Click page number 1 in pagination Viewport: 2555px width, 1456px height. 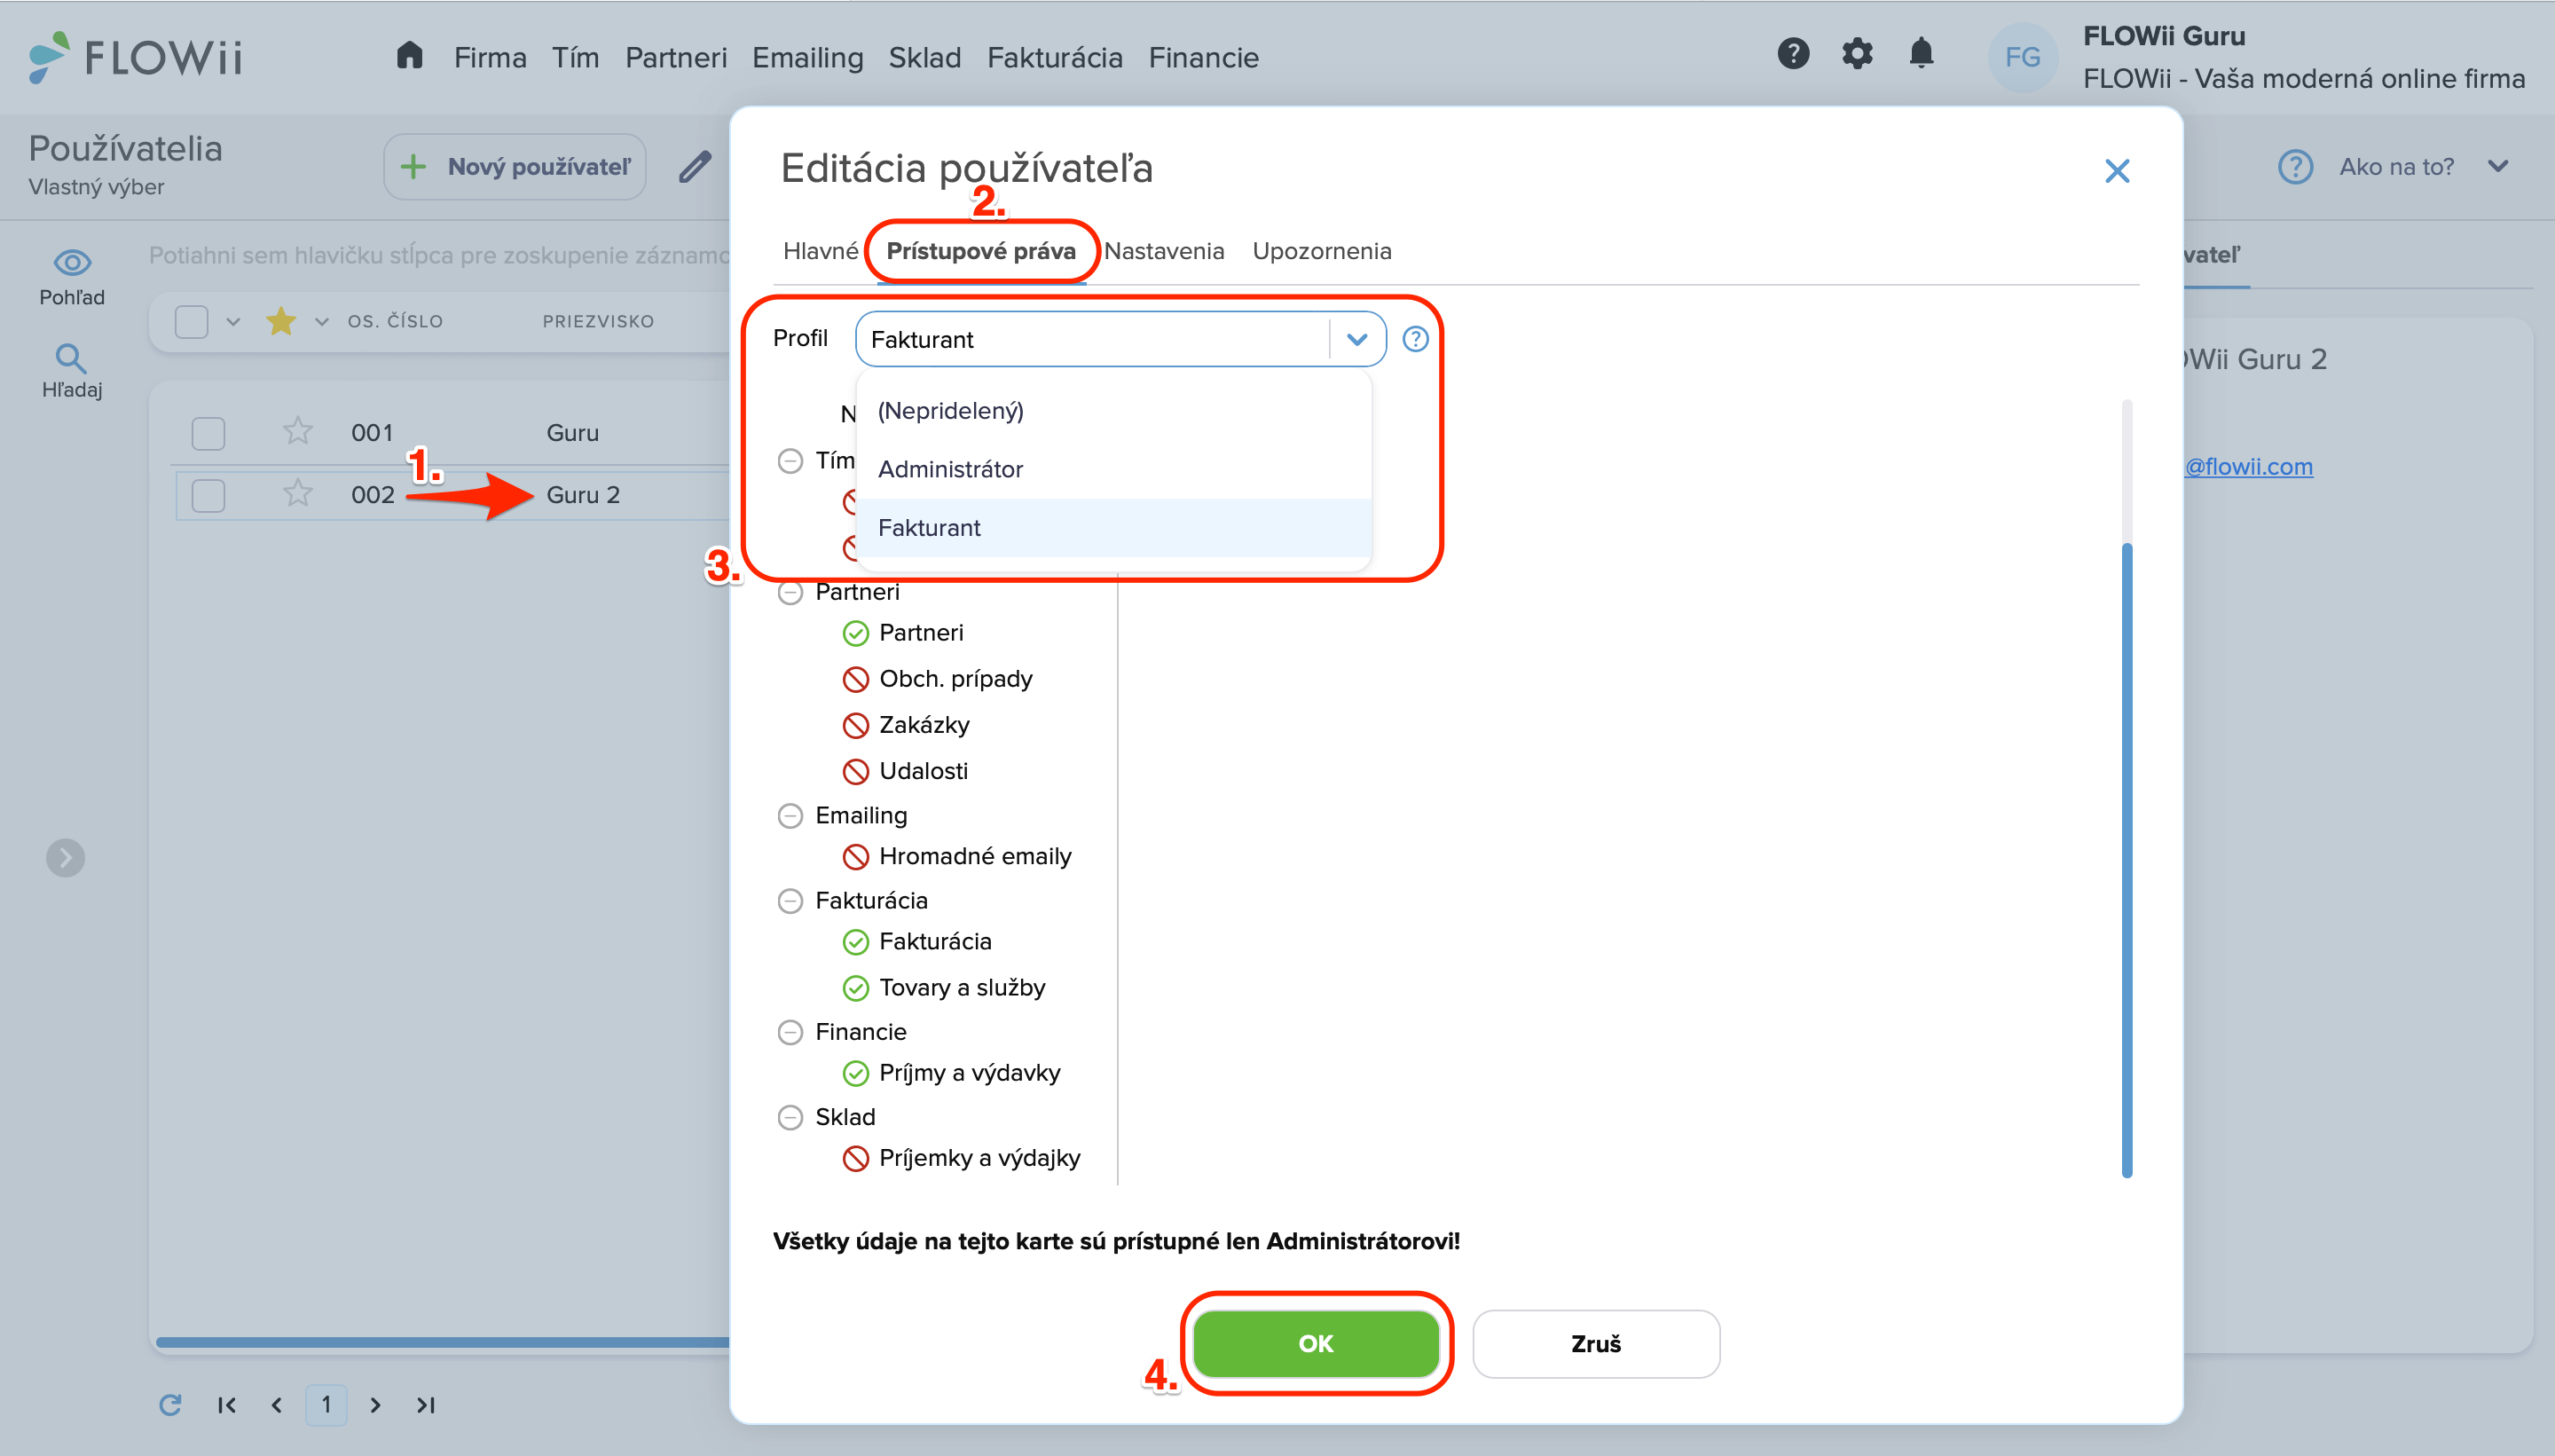click(326, 1405)
